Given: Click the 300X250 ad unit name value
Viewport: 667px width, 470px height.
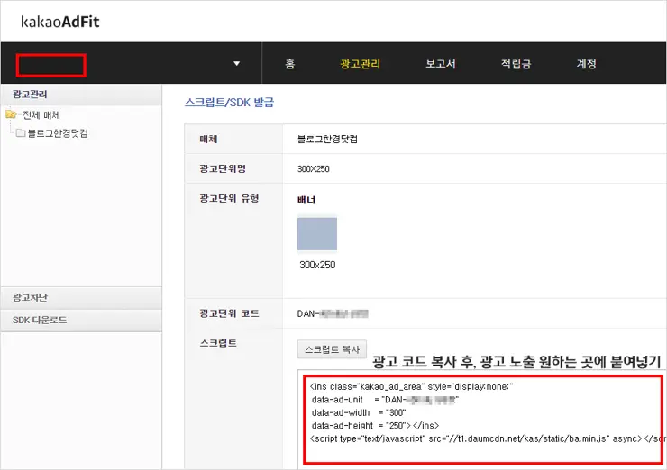Looking at the screenshot, I should [x=313, y=169].
